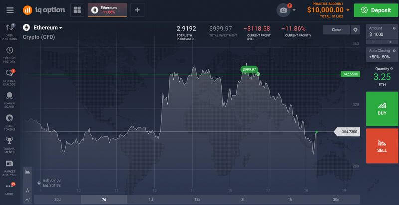Open Market Analysis
This screenshot has width=399, height=205.
[x=9, y=168]
